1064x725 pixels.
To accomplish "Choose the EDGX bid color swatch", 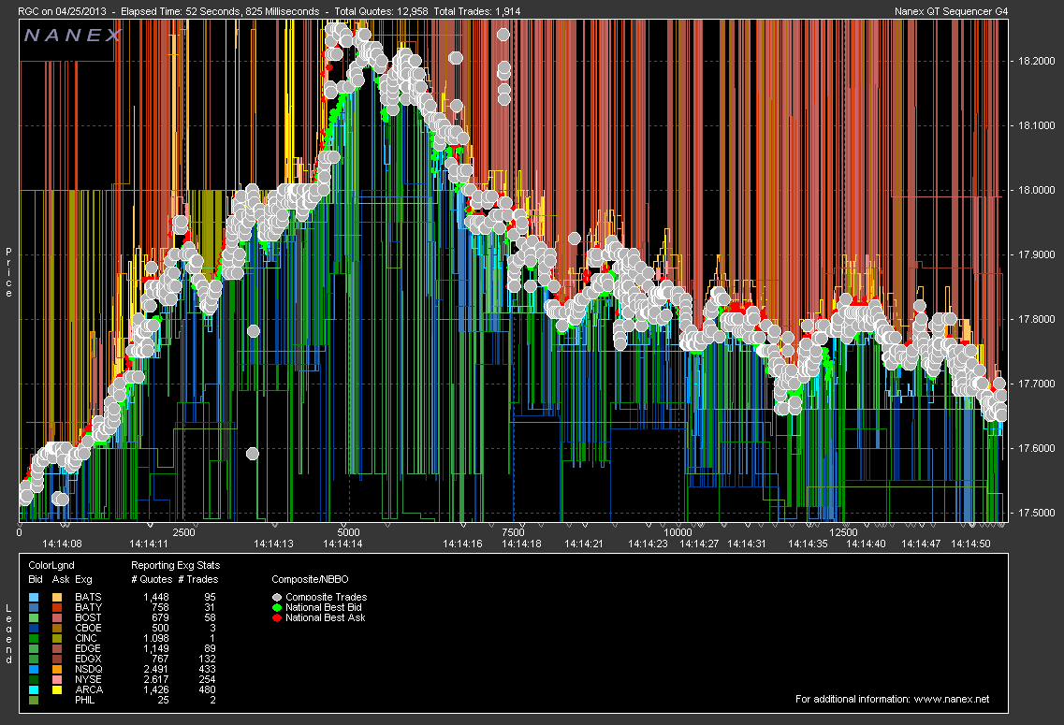I will point(34,660).
